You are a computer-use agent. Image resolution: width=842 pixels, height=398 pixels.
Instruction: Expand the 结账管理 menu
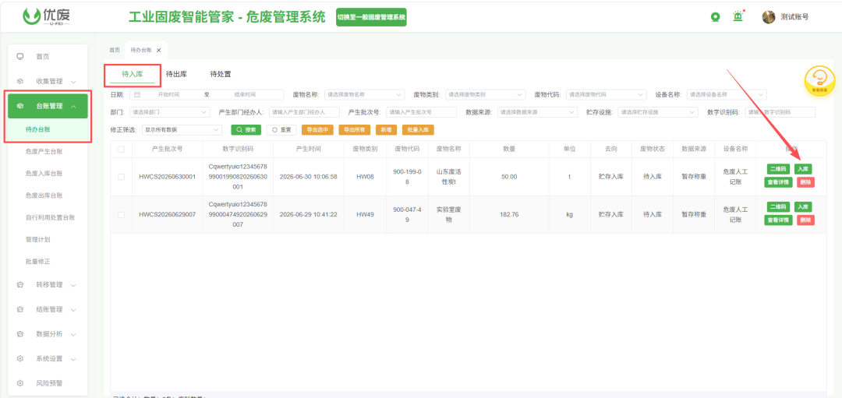click(73, 309)
